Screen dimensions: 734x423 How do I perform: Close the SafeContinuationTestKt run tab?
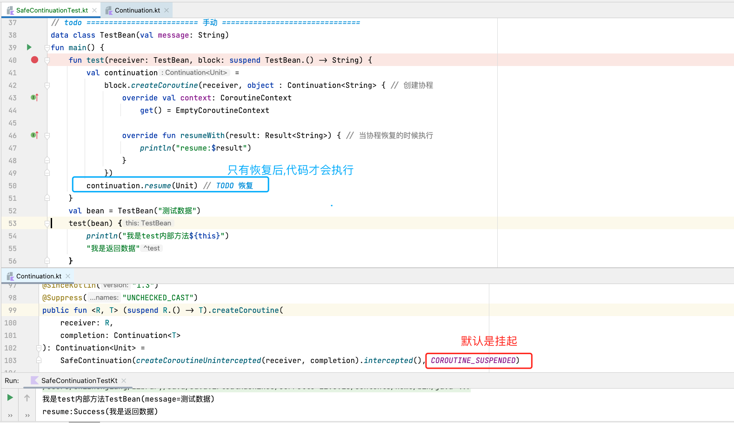[124, 381]
